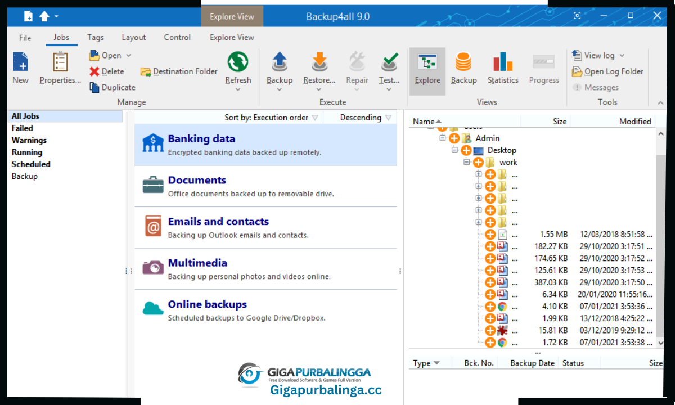Duplicate the selected backup job
The image size is (675, 405).
pos(112,87)
